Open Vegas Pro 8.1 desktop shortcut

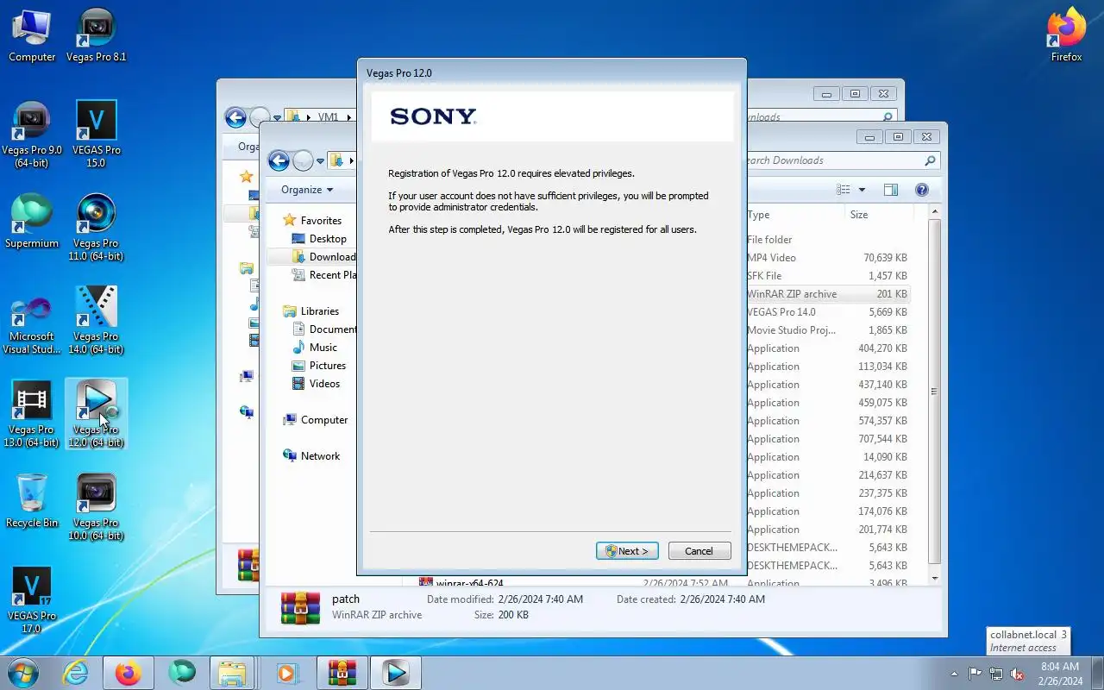point(97,36)
